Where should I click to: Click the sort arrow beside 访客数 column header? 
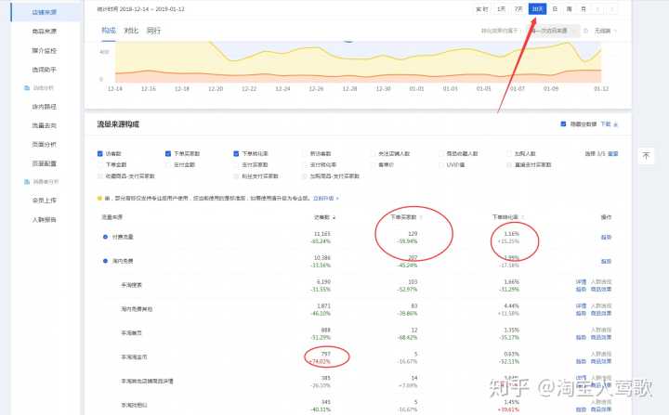334,216
